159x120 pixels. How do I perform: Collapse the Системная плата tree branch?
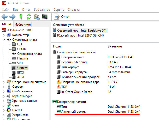pyautogui.click(x=4, y=40)
